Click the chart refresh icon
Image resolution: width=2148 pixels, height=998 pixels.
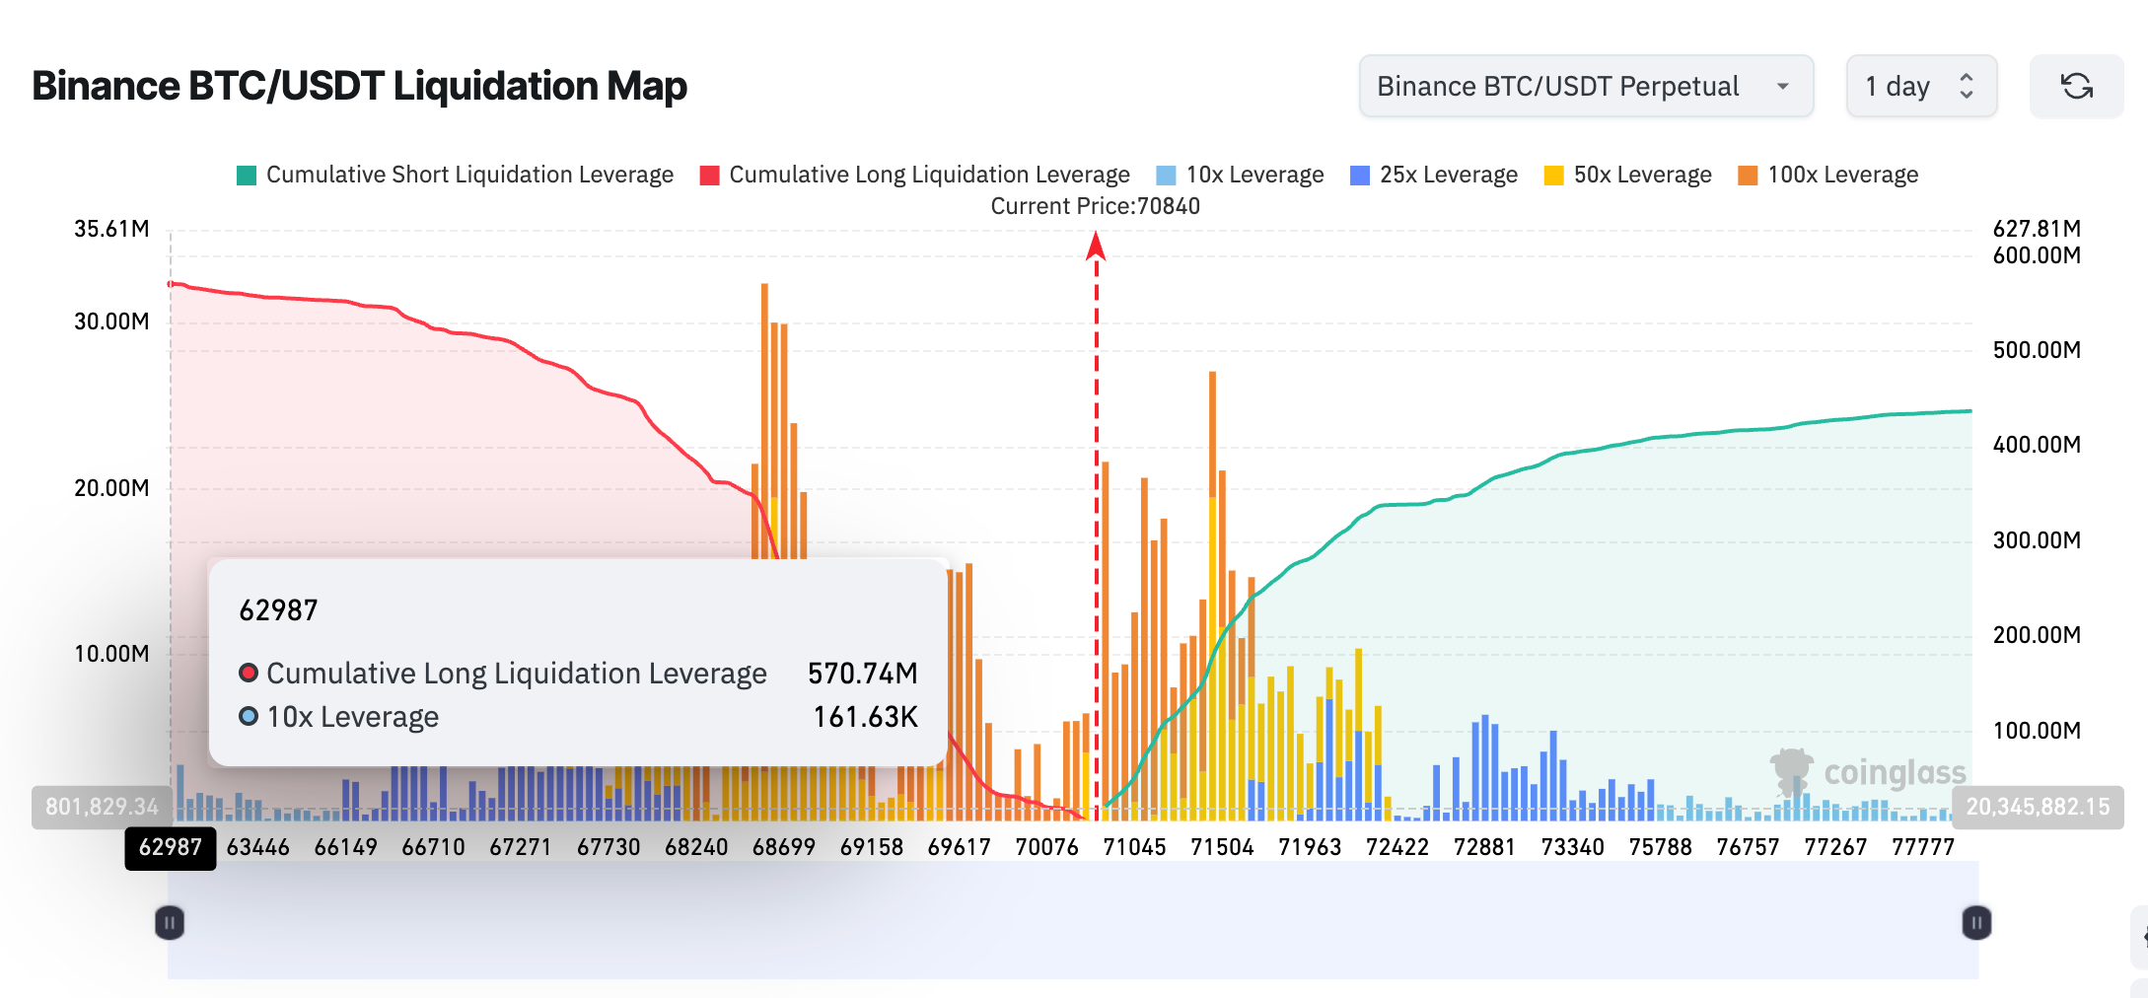point(2076,87)
